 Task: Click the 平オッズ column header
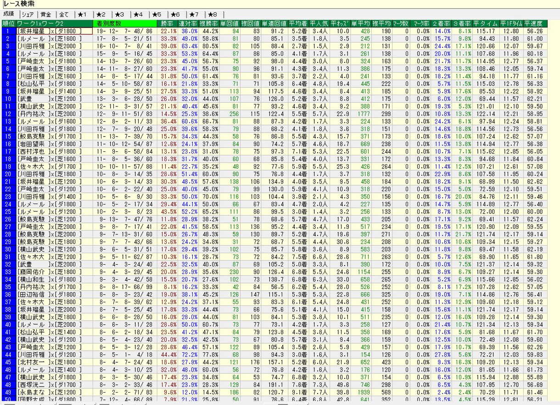coord(340,23)
